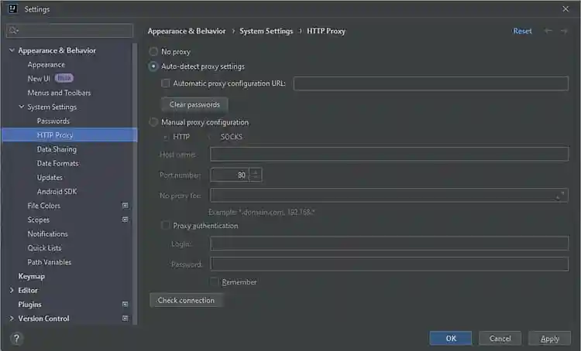This screenshot has height=351, width=581.
Task: Click System Settings breadcrumb
Action: [266, 31]
